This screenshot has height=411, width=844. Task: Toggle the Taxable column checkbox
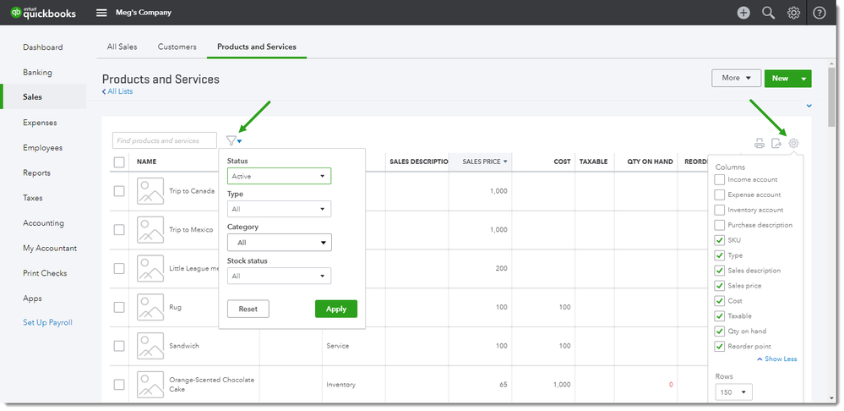pos(720,316)
